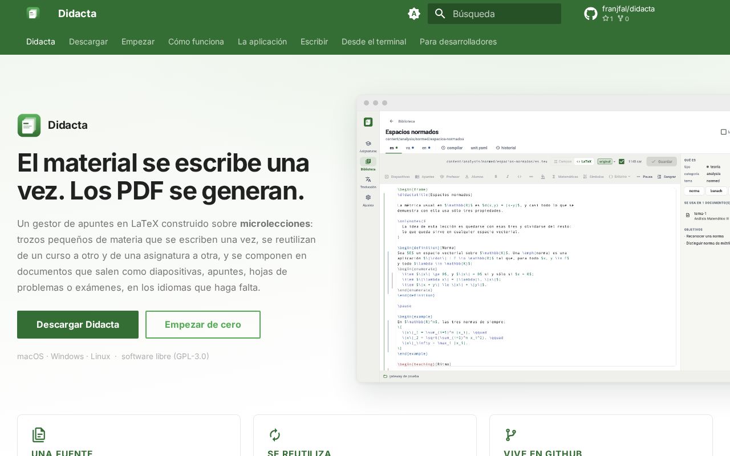Screen dimensions: 730x456
Task: Click the back arrow beside Biblioteca in preview
Action: click(392, 121)
